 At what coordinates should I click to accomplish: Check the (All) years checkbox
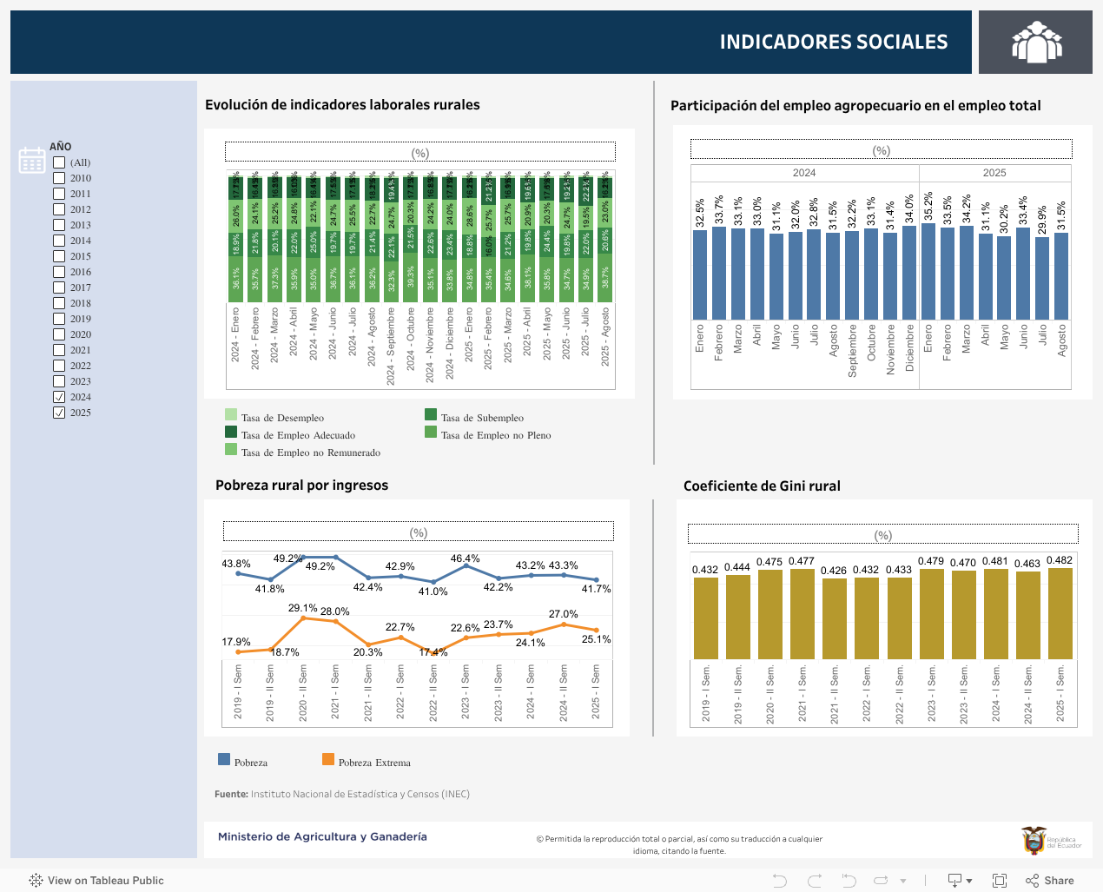[x=59, y=162]
